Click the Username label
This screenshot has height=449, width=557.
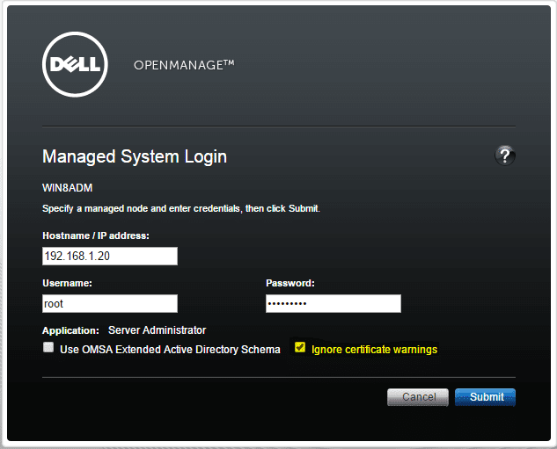(x=68, y=283)
